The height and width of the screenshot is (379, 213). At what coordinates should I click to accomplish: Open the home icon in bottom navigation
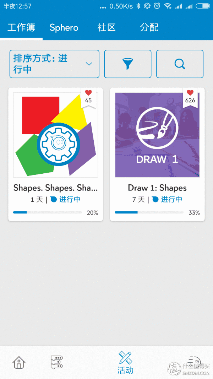pyautogui.click(x=19, y=362)
